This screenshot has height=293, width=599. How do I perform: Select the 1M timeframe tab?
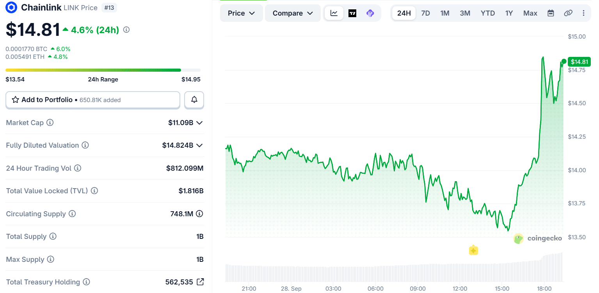(445, 13)
